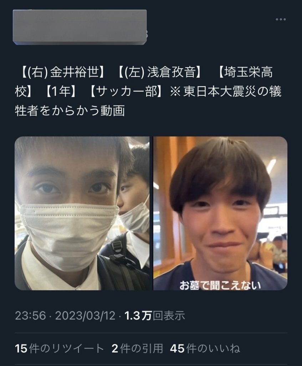The width and height of the screenshot is (302, 366).
Task: Click the 23:56 timestamp
Action: pyautogui.click(x=31, y=316)
